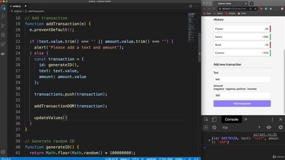Click the zoom magnifier in address bar
The image size is (285, 160).
(251, 9)
